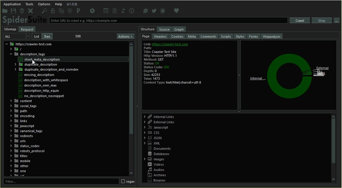The width and height of the screenshot is (342, 188).
Task: Click the info circle icon
Action: [x=132, y=11]
